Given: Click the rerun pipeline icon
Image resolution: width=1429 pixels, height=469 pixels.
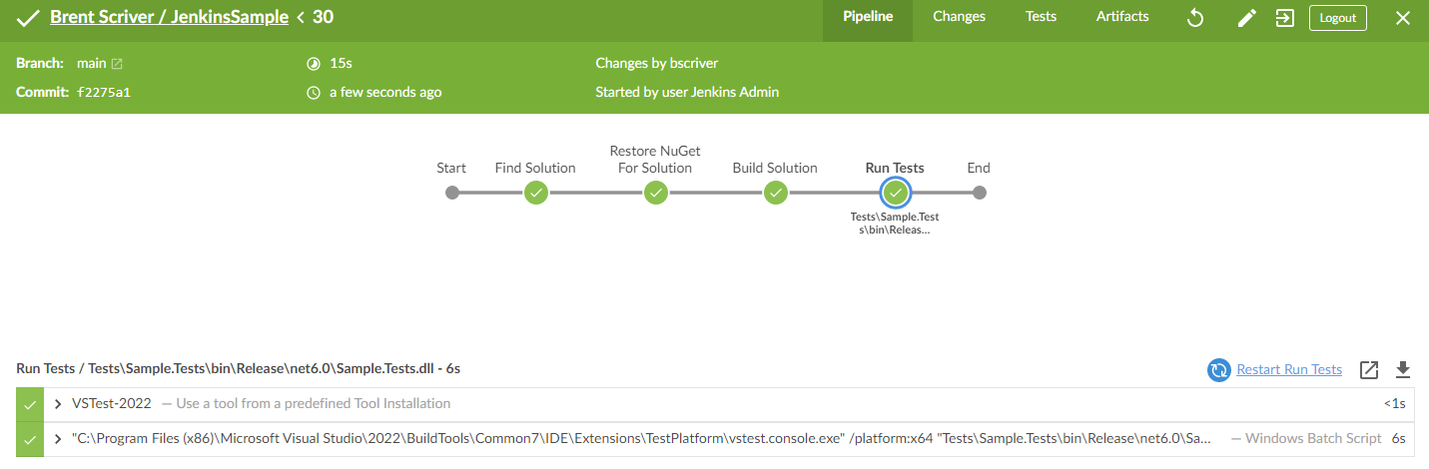Looking at the screenshot, I should (1194, 18).
